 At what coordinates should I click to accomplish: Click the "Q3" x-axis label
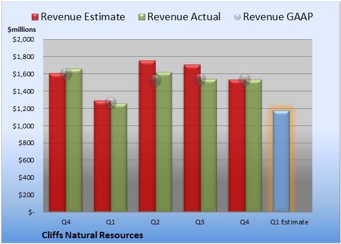(x=200, y=222)
